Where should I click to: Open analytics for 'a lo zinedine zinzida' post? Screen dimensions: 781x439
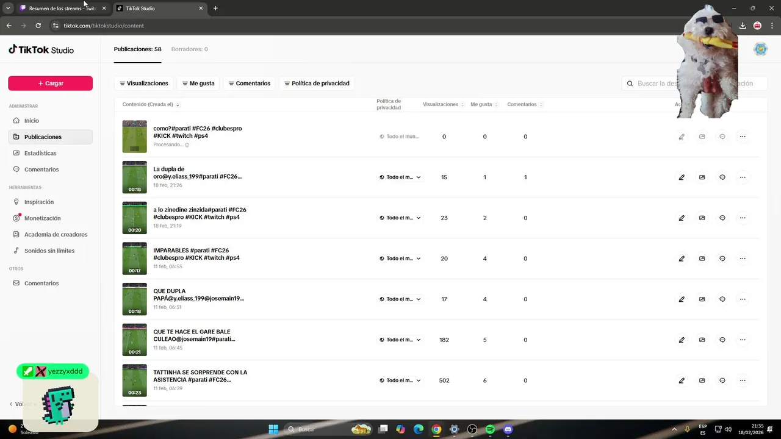pos(702,218)
